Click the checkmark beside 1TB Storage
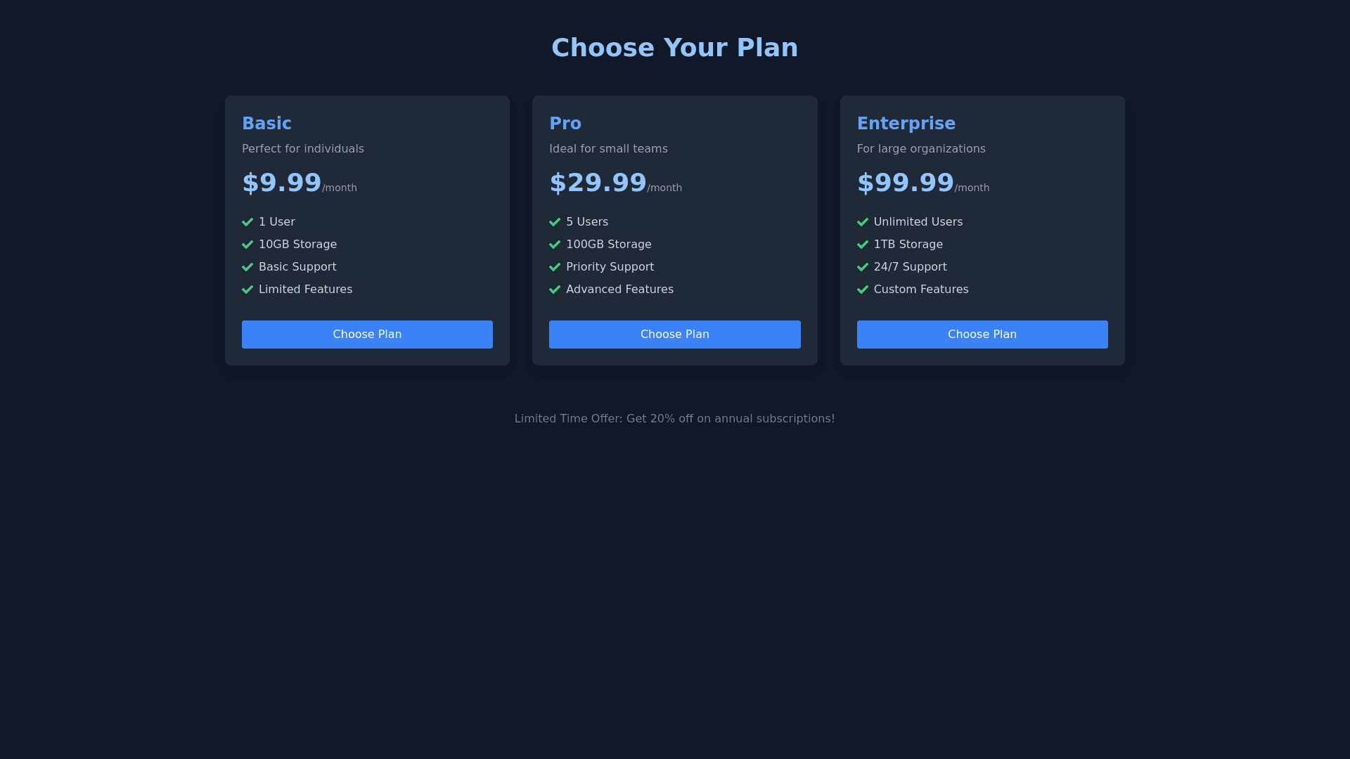Screen dimensions: 1350x759 pyautogui.click(x=863, y=245)
